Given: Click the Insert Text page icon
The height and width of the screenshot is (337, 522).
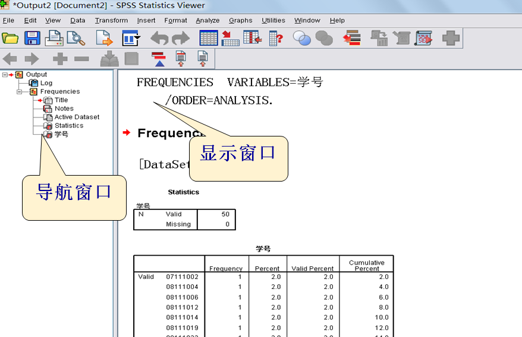Looking at the screenshot, I should (x=203, y=59).
